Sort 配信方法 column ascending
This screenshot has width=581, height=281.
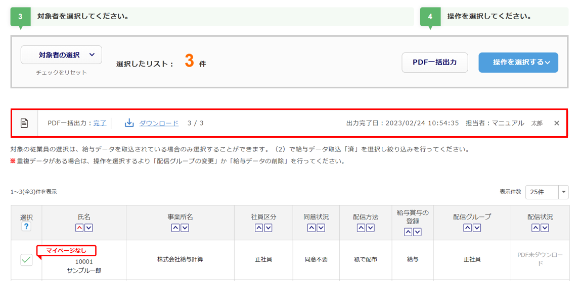point(361,228)
